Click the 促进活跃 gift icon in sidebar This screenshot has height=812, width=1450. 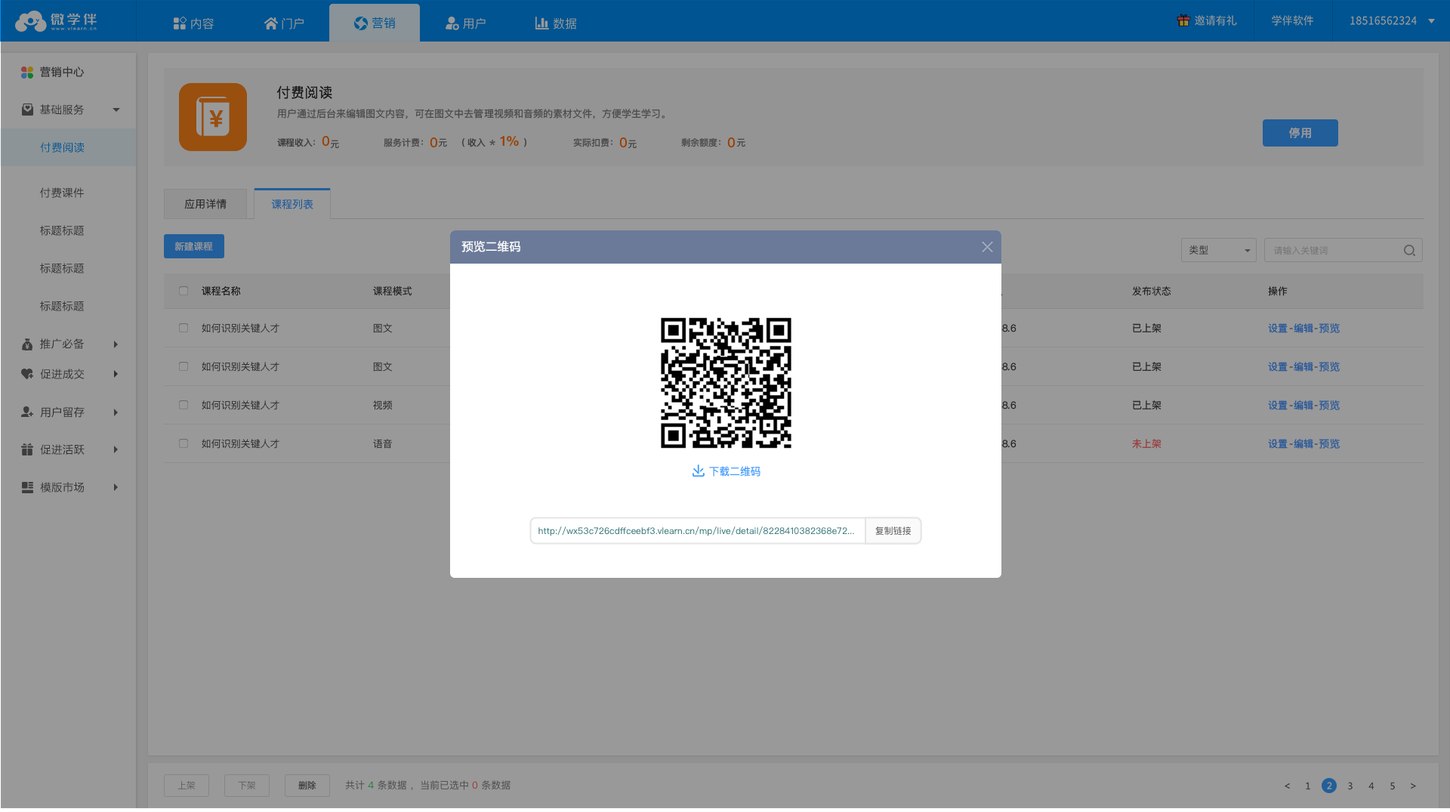[27, 449]
